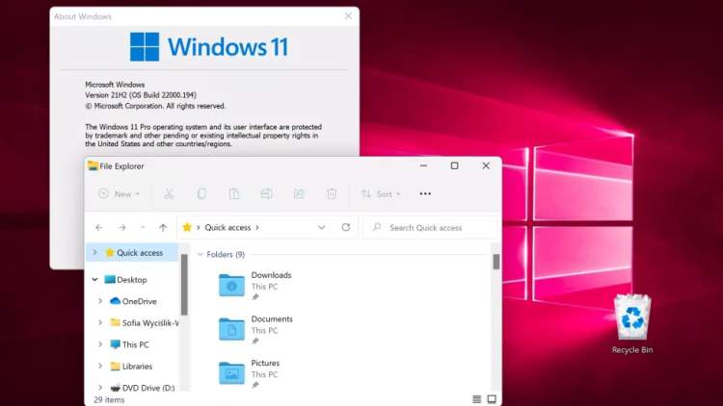Open the recent locations dropdown arrow
The image size is (723, 406).
coord(143,227)
